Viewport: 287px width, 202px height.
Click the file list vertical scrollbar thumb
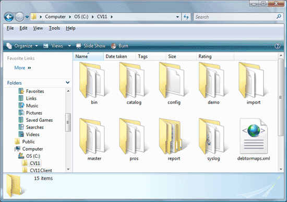click(x=281, y=97)
